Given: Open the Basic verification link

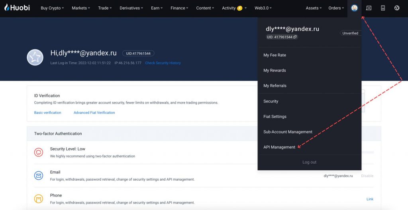Looking at the screenshot, I should pos(47,113).
